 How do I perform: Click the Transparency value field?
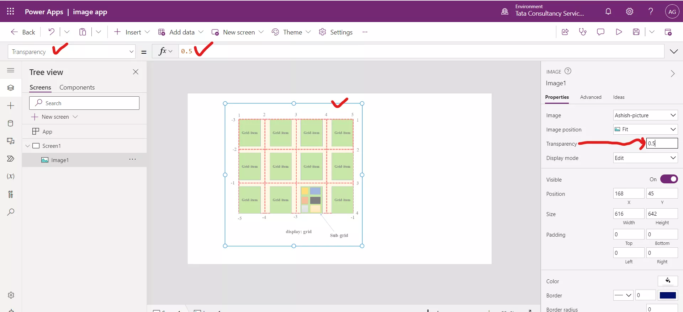click(662, 143)
